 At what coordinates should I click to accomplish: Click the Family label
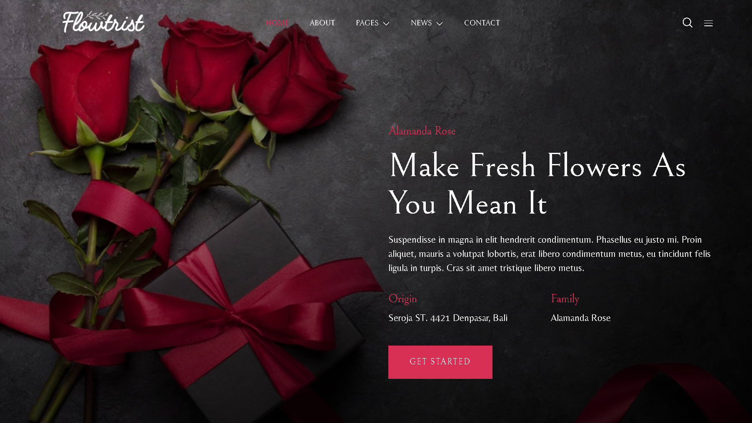click(x=565, y=299)
